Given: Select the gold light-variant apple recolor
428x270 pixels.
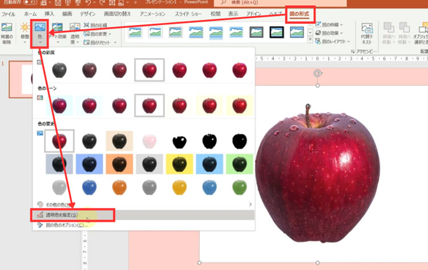Looking at the screenshot, I should click(x=179, y=188).
